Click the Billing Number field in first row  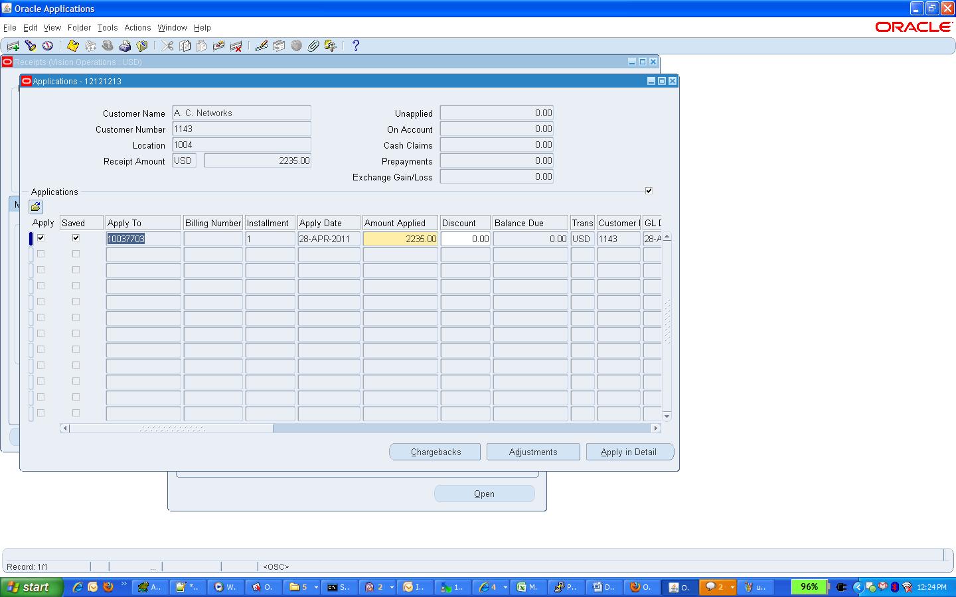pyautogui.click(x=213, y=239)
